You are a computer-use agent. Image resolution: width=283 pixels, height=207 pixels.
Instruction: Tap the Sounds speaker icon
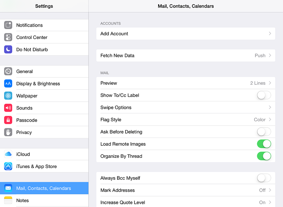(8, 108)
